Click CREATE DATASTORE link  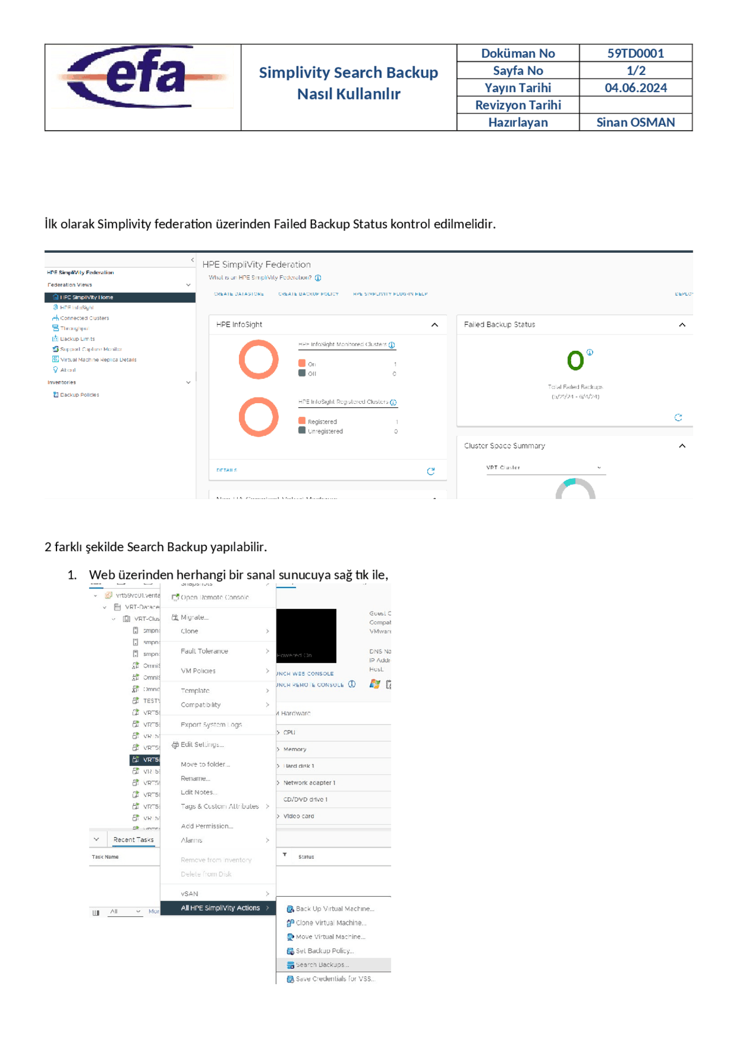tap(239, 294)
